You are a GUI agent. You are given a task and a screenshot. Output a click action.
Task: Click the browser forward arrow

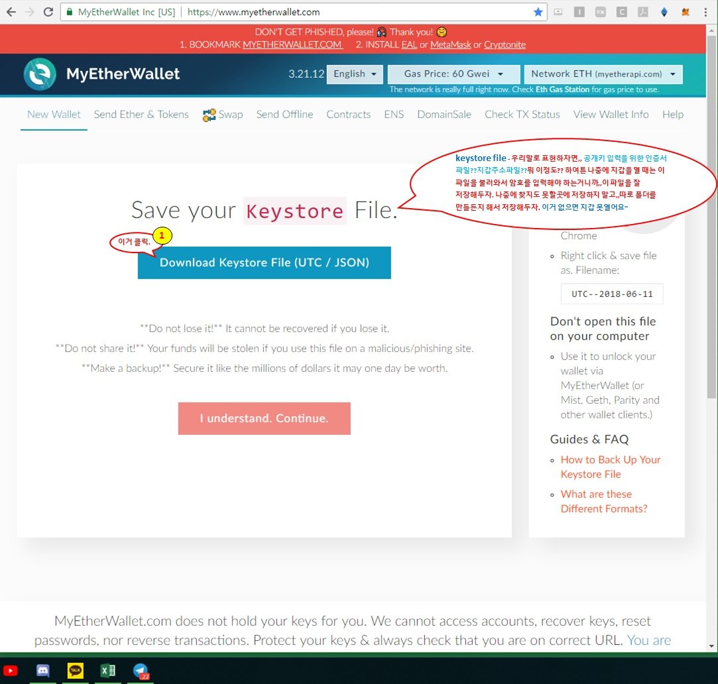[x=30, y=12]
